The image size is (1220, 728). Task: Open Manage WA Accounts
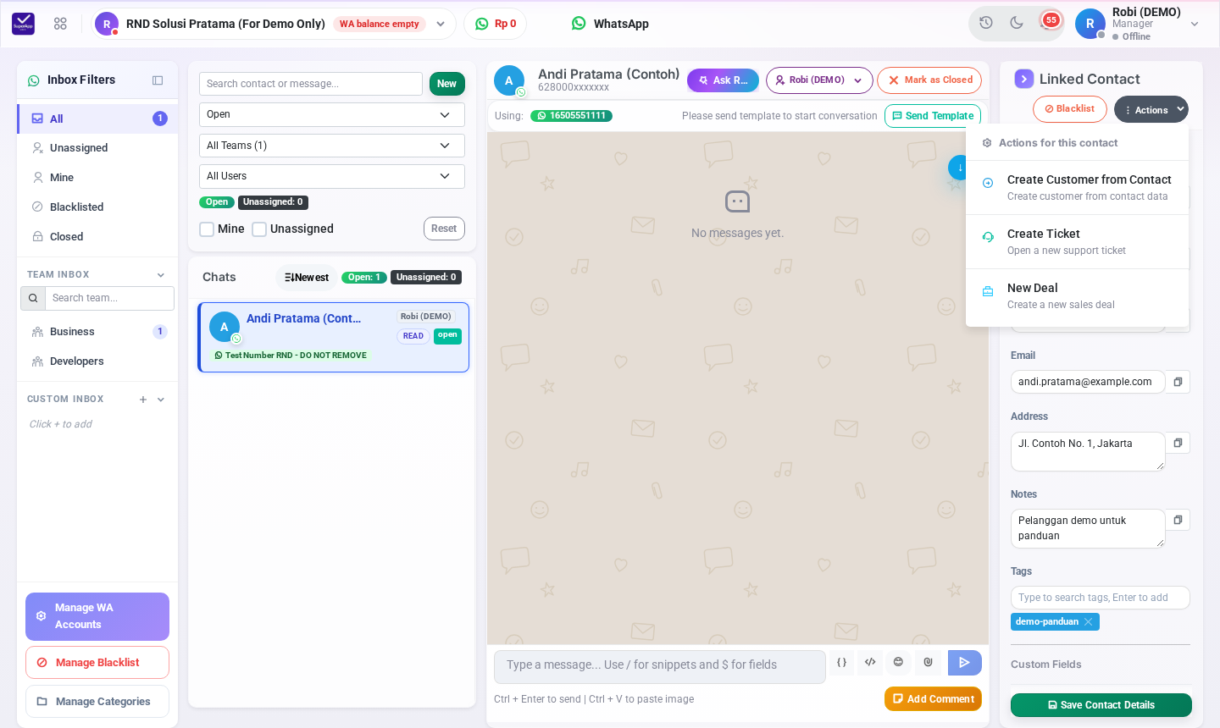pyautogui.click(x=97, y=616)
